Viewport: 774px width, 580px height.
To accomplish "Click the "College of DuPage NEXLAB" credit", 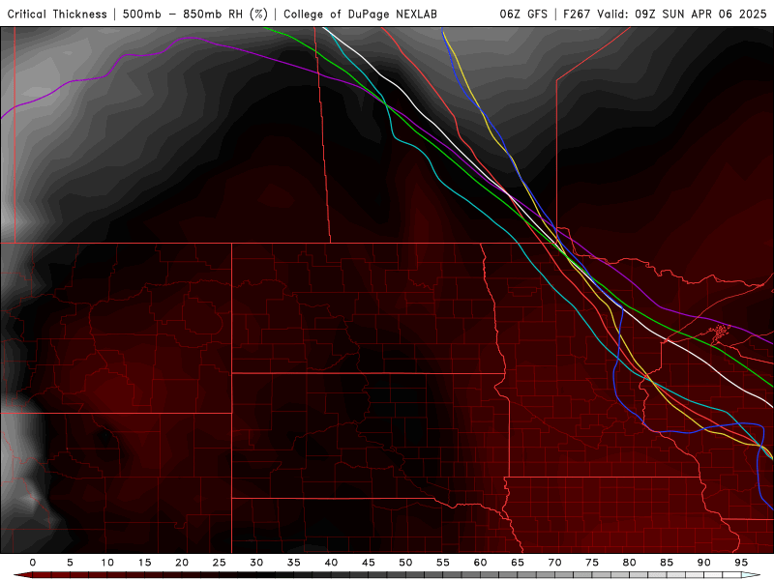I will pyautogui.click(x=360, y=14).
